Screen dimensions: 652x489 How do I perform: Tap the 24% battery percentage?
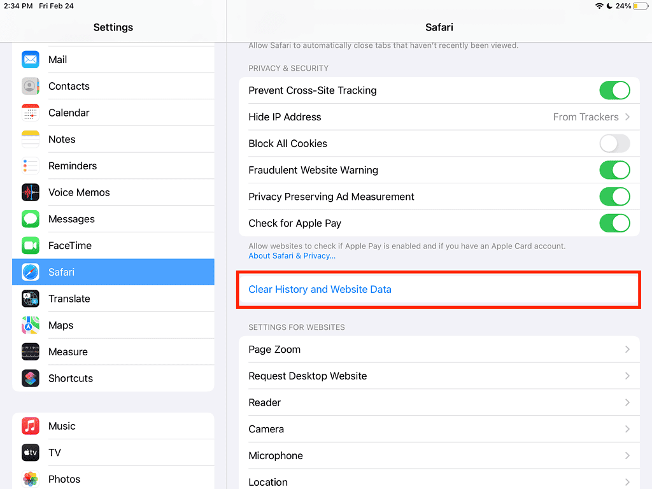click(x=623, y=6)
